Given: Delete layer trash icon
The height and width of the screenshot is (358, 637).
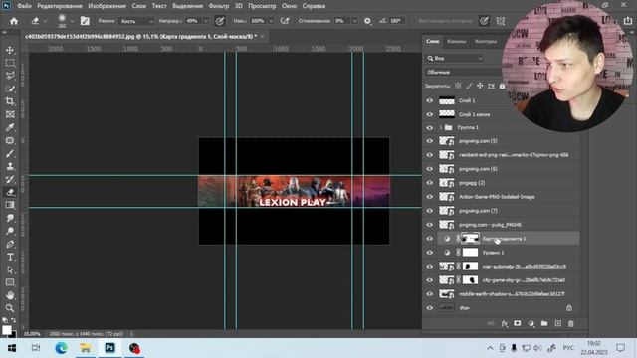Looking at the screenshot, I should (x=570, y=323).
